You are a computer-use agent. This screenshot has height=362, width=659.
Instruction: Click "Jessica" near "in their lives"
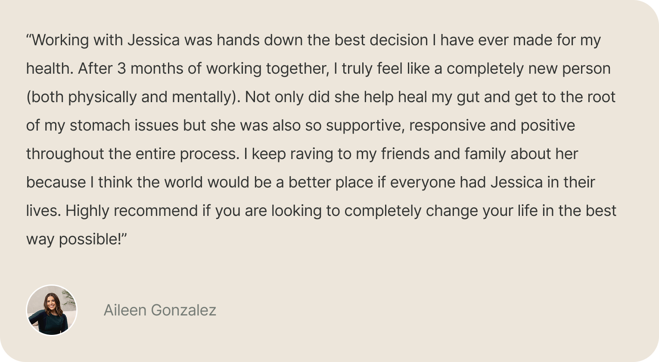[516, 182]
